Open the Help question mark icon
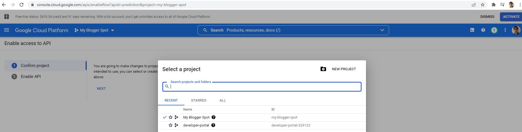Screen dimensions: 522x132 pos(483,30)
